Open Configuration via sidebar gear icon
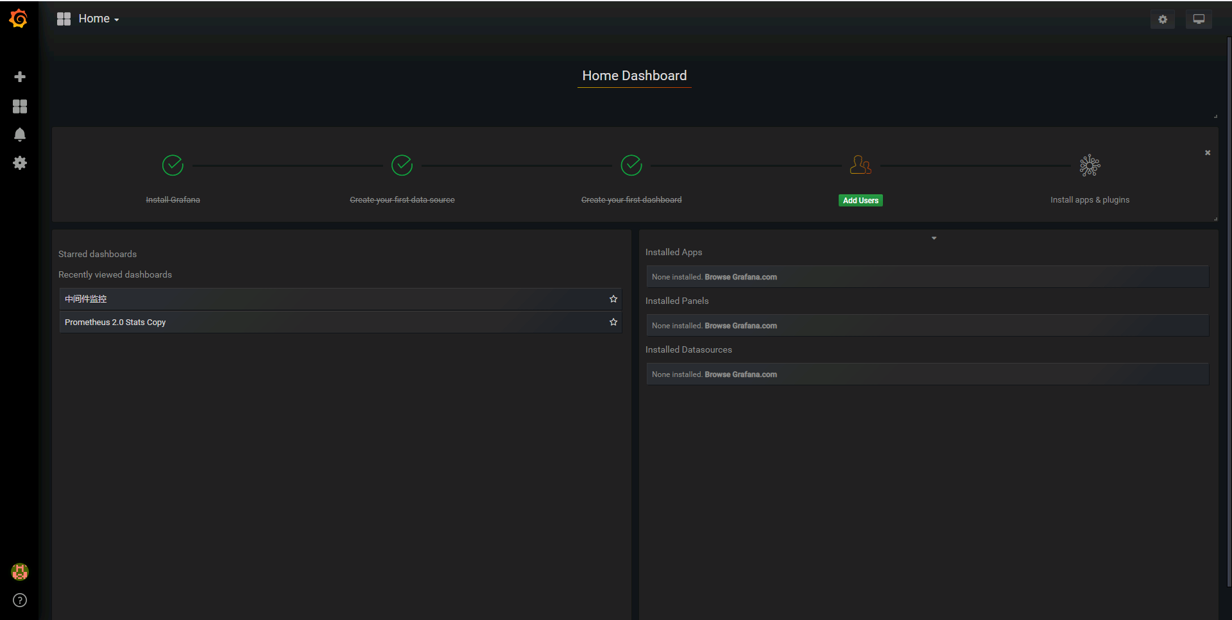The height and width of the screenshot is (620, 1232). (x=20, y=163)
